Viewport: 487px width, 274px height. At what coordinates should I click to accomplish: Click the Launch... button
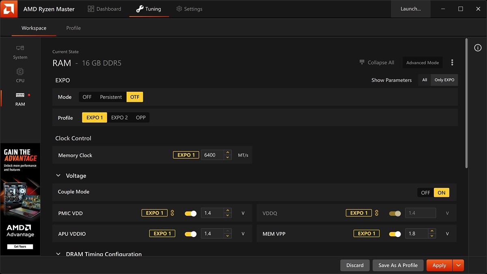[x=411, y=9]
